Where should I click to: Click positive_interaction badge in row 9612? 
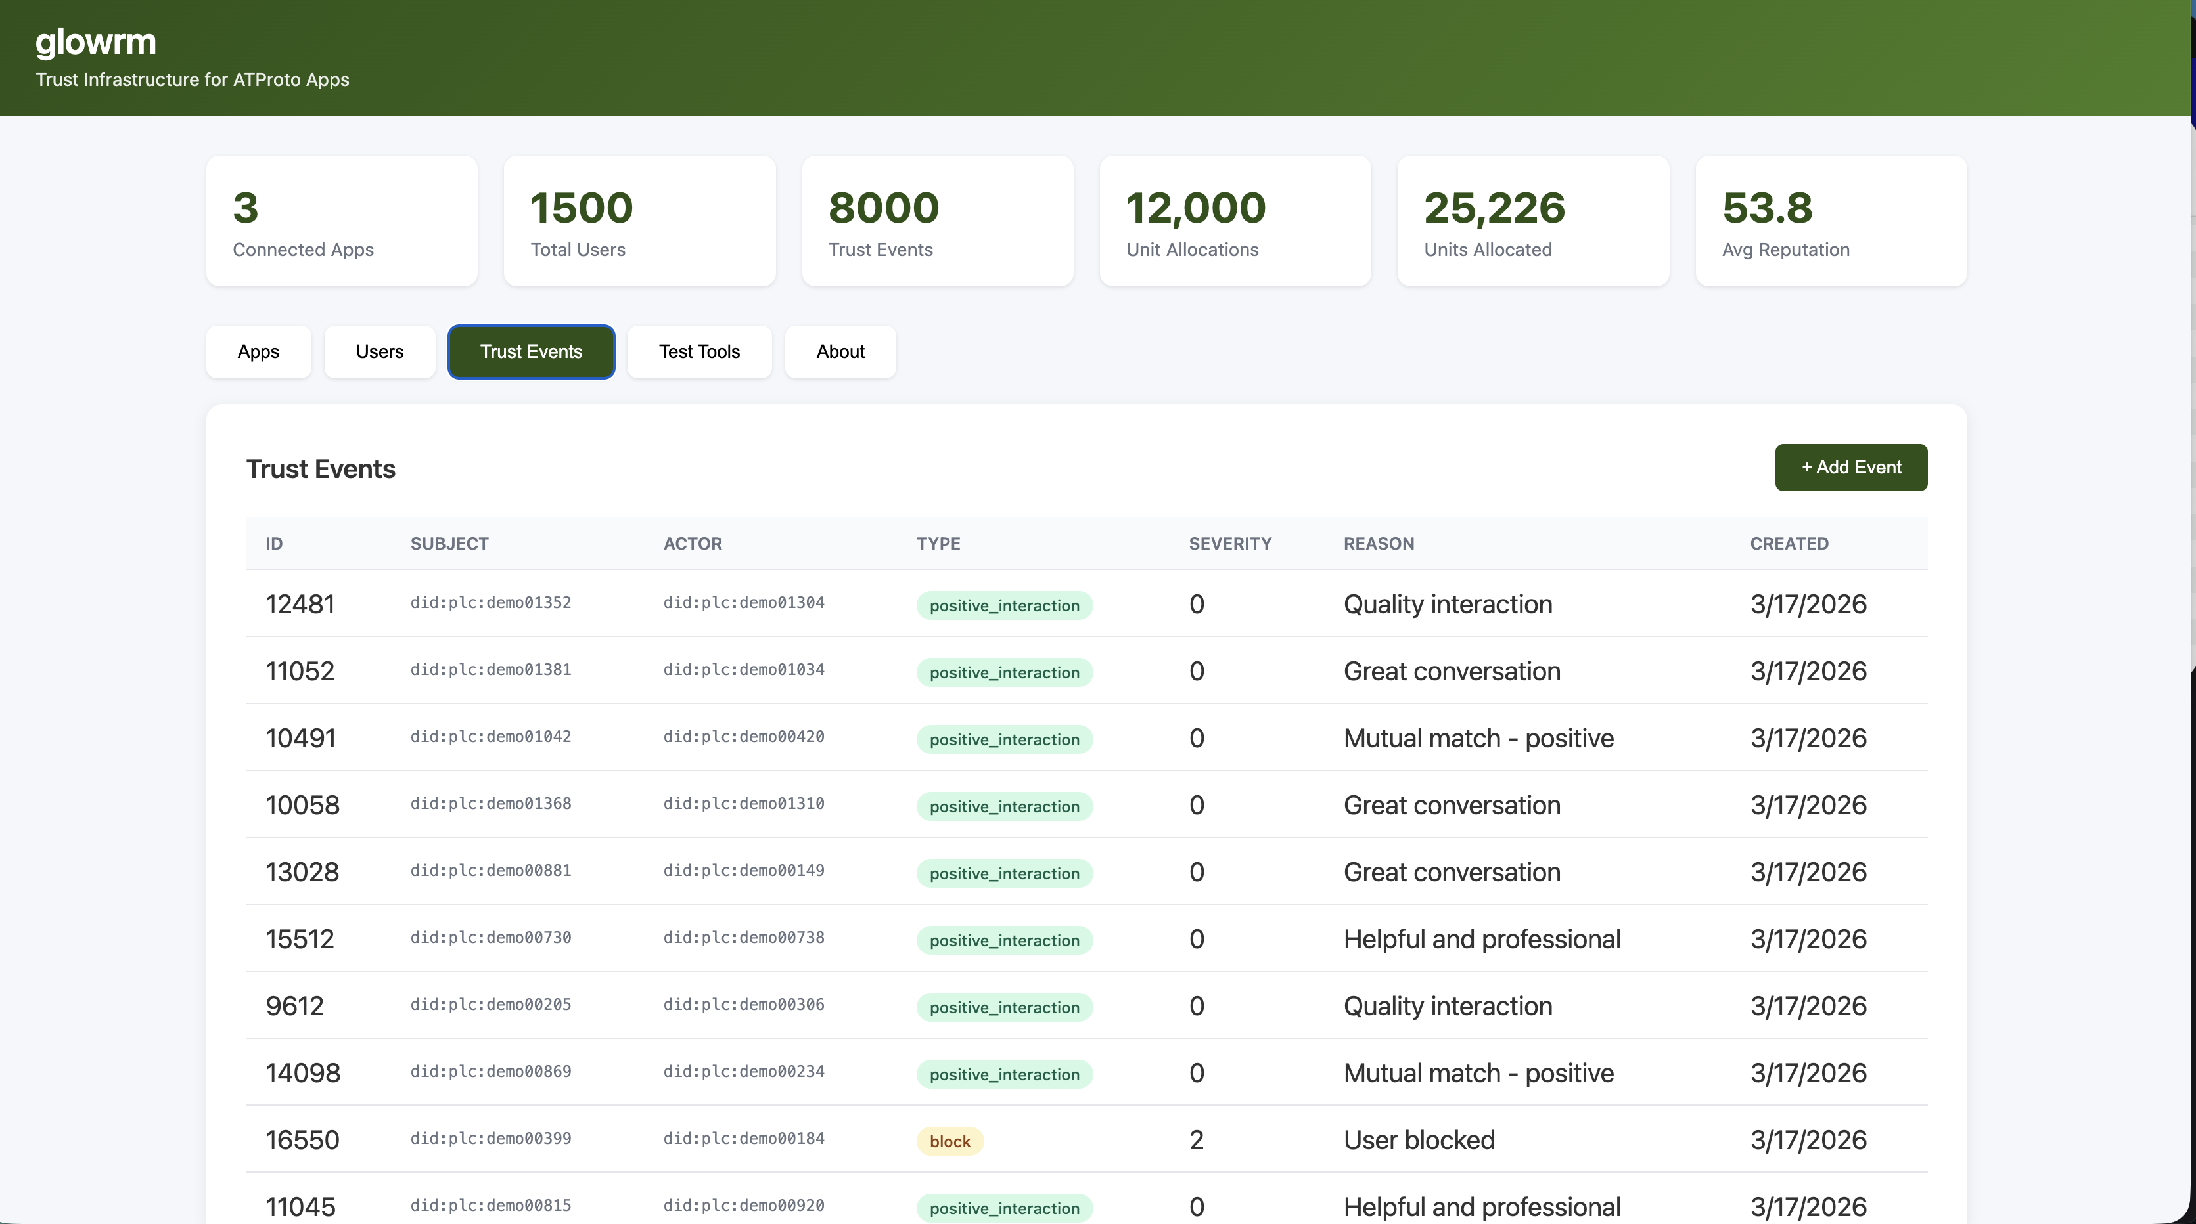[1004, 1008]
